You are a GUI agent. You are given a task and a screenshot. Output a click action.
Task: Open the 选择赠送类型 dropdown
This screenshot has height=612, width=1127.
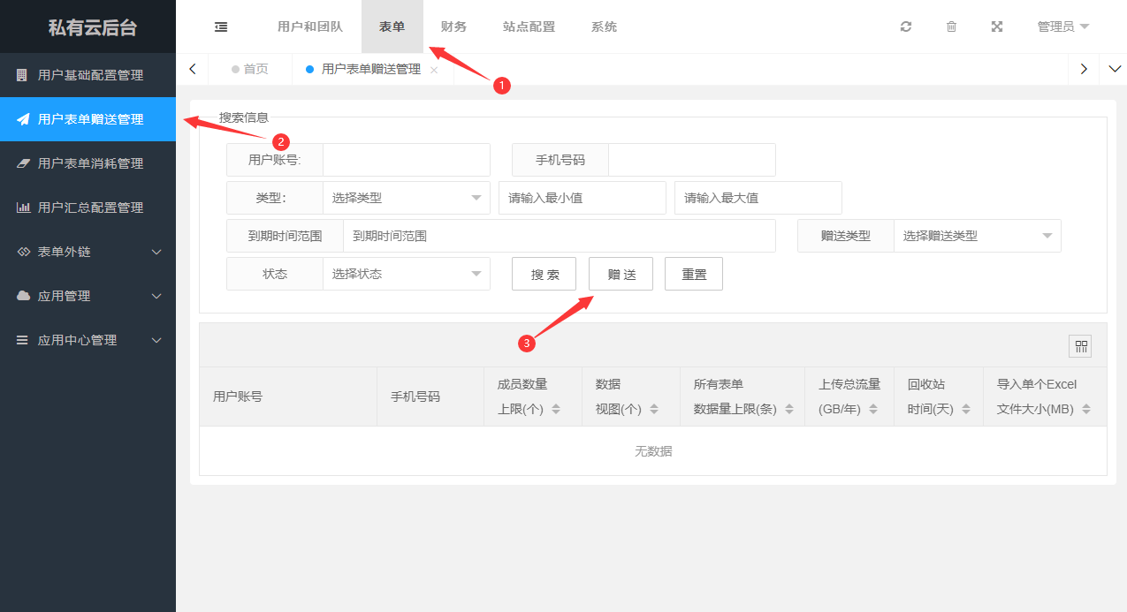977,236
